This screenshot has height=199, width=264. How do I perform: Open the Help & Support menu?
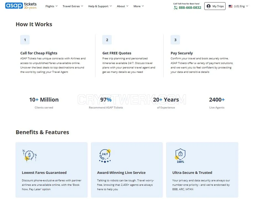[100, 6]
